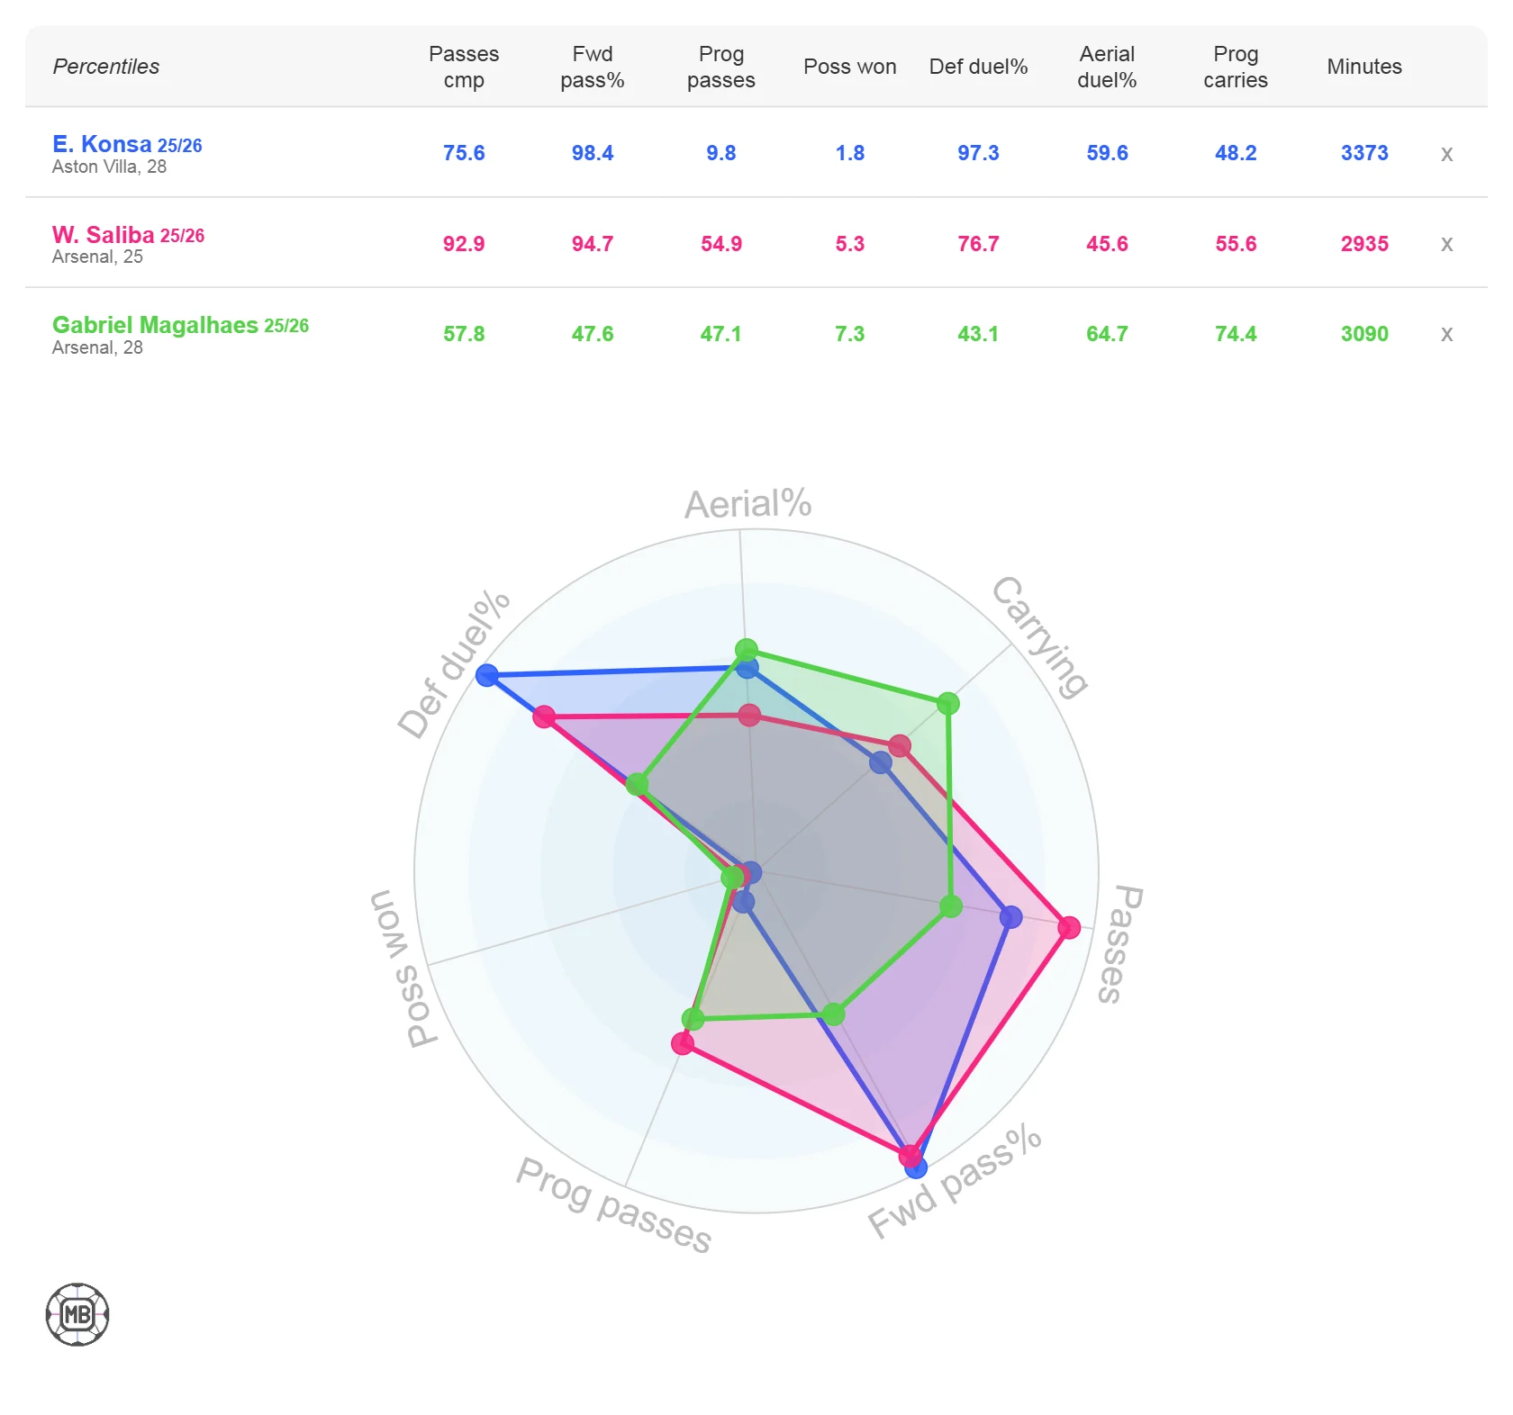The image size is (1513, 1415).
Task: Click Saliba's pink Passes radar point
Action: 1069,927
